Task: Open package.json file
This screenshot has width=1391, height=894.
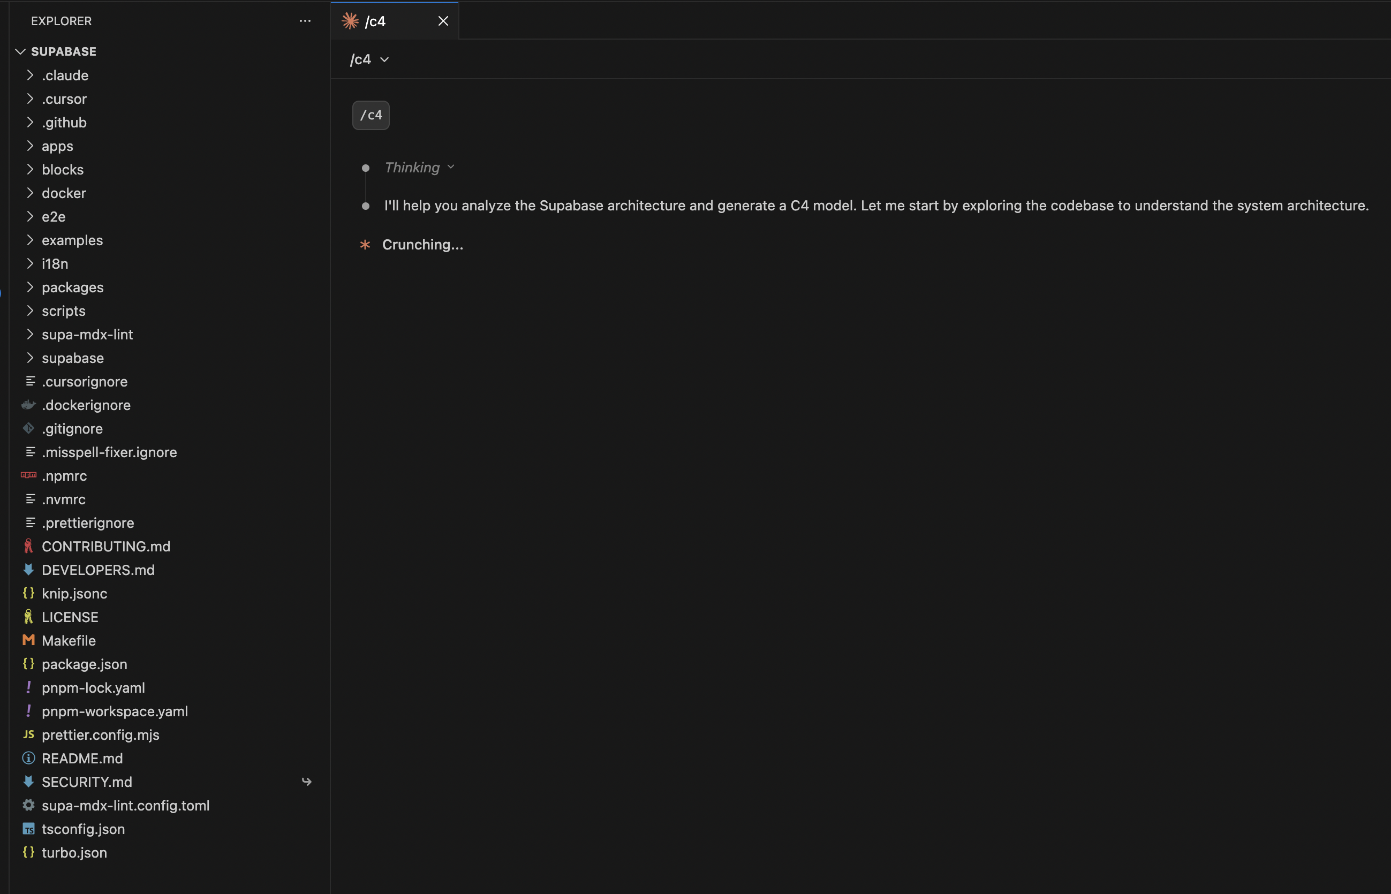Action: (84, 664)
